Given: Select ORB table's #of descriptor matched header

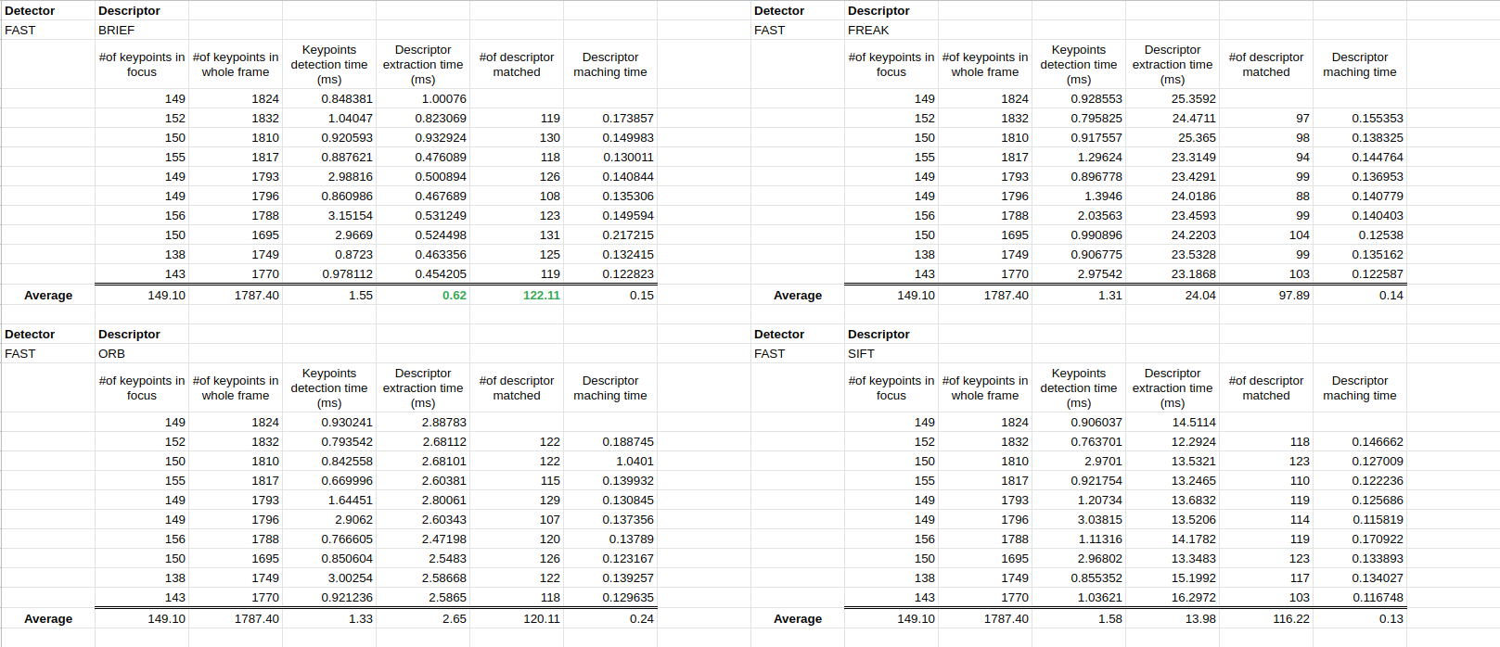Looking at the screenshot, I should point(517,387).
